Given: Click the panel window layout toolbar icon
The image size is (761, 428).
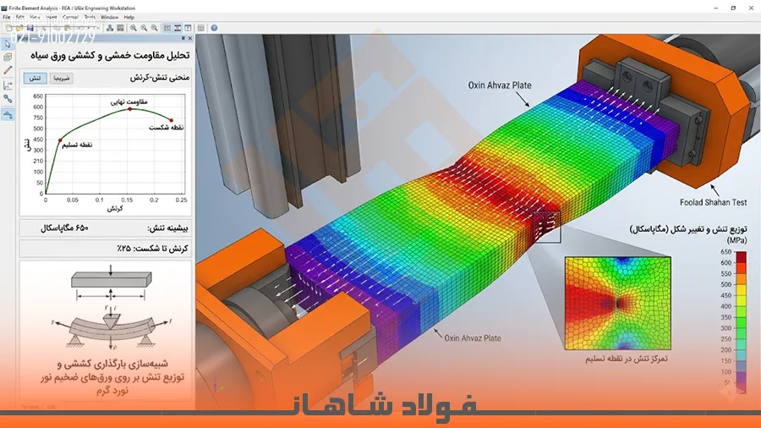Looking at the screenshot, I should (188, 28).
